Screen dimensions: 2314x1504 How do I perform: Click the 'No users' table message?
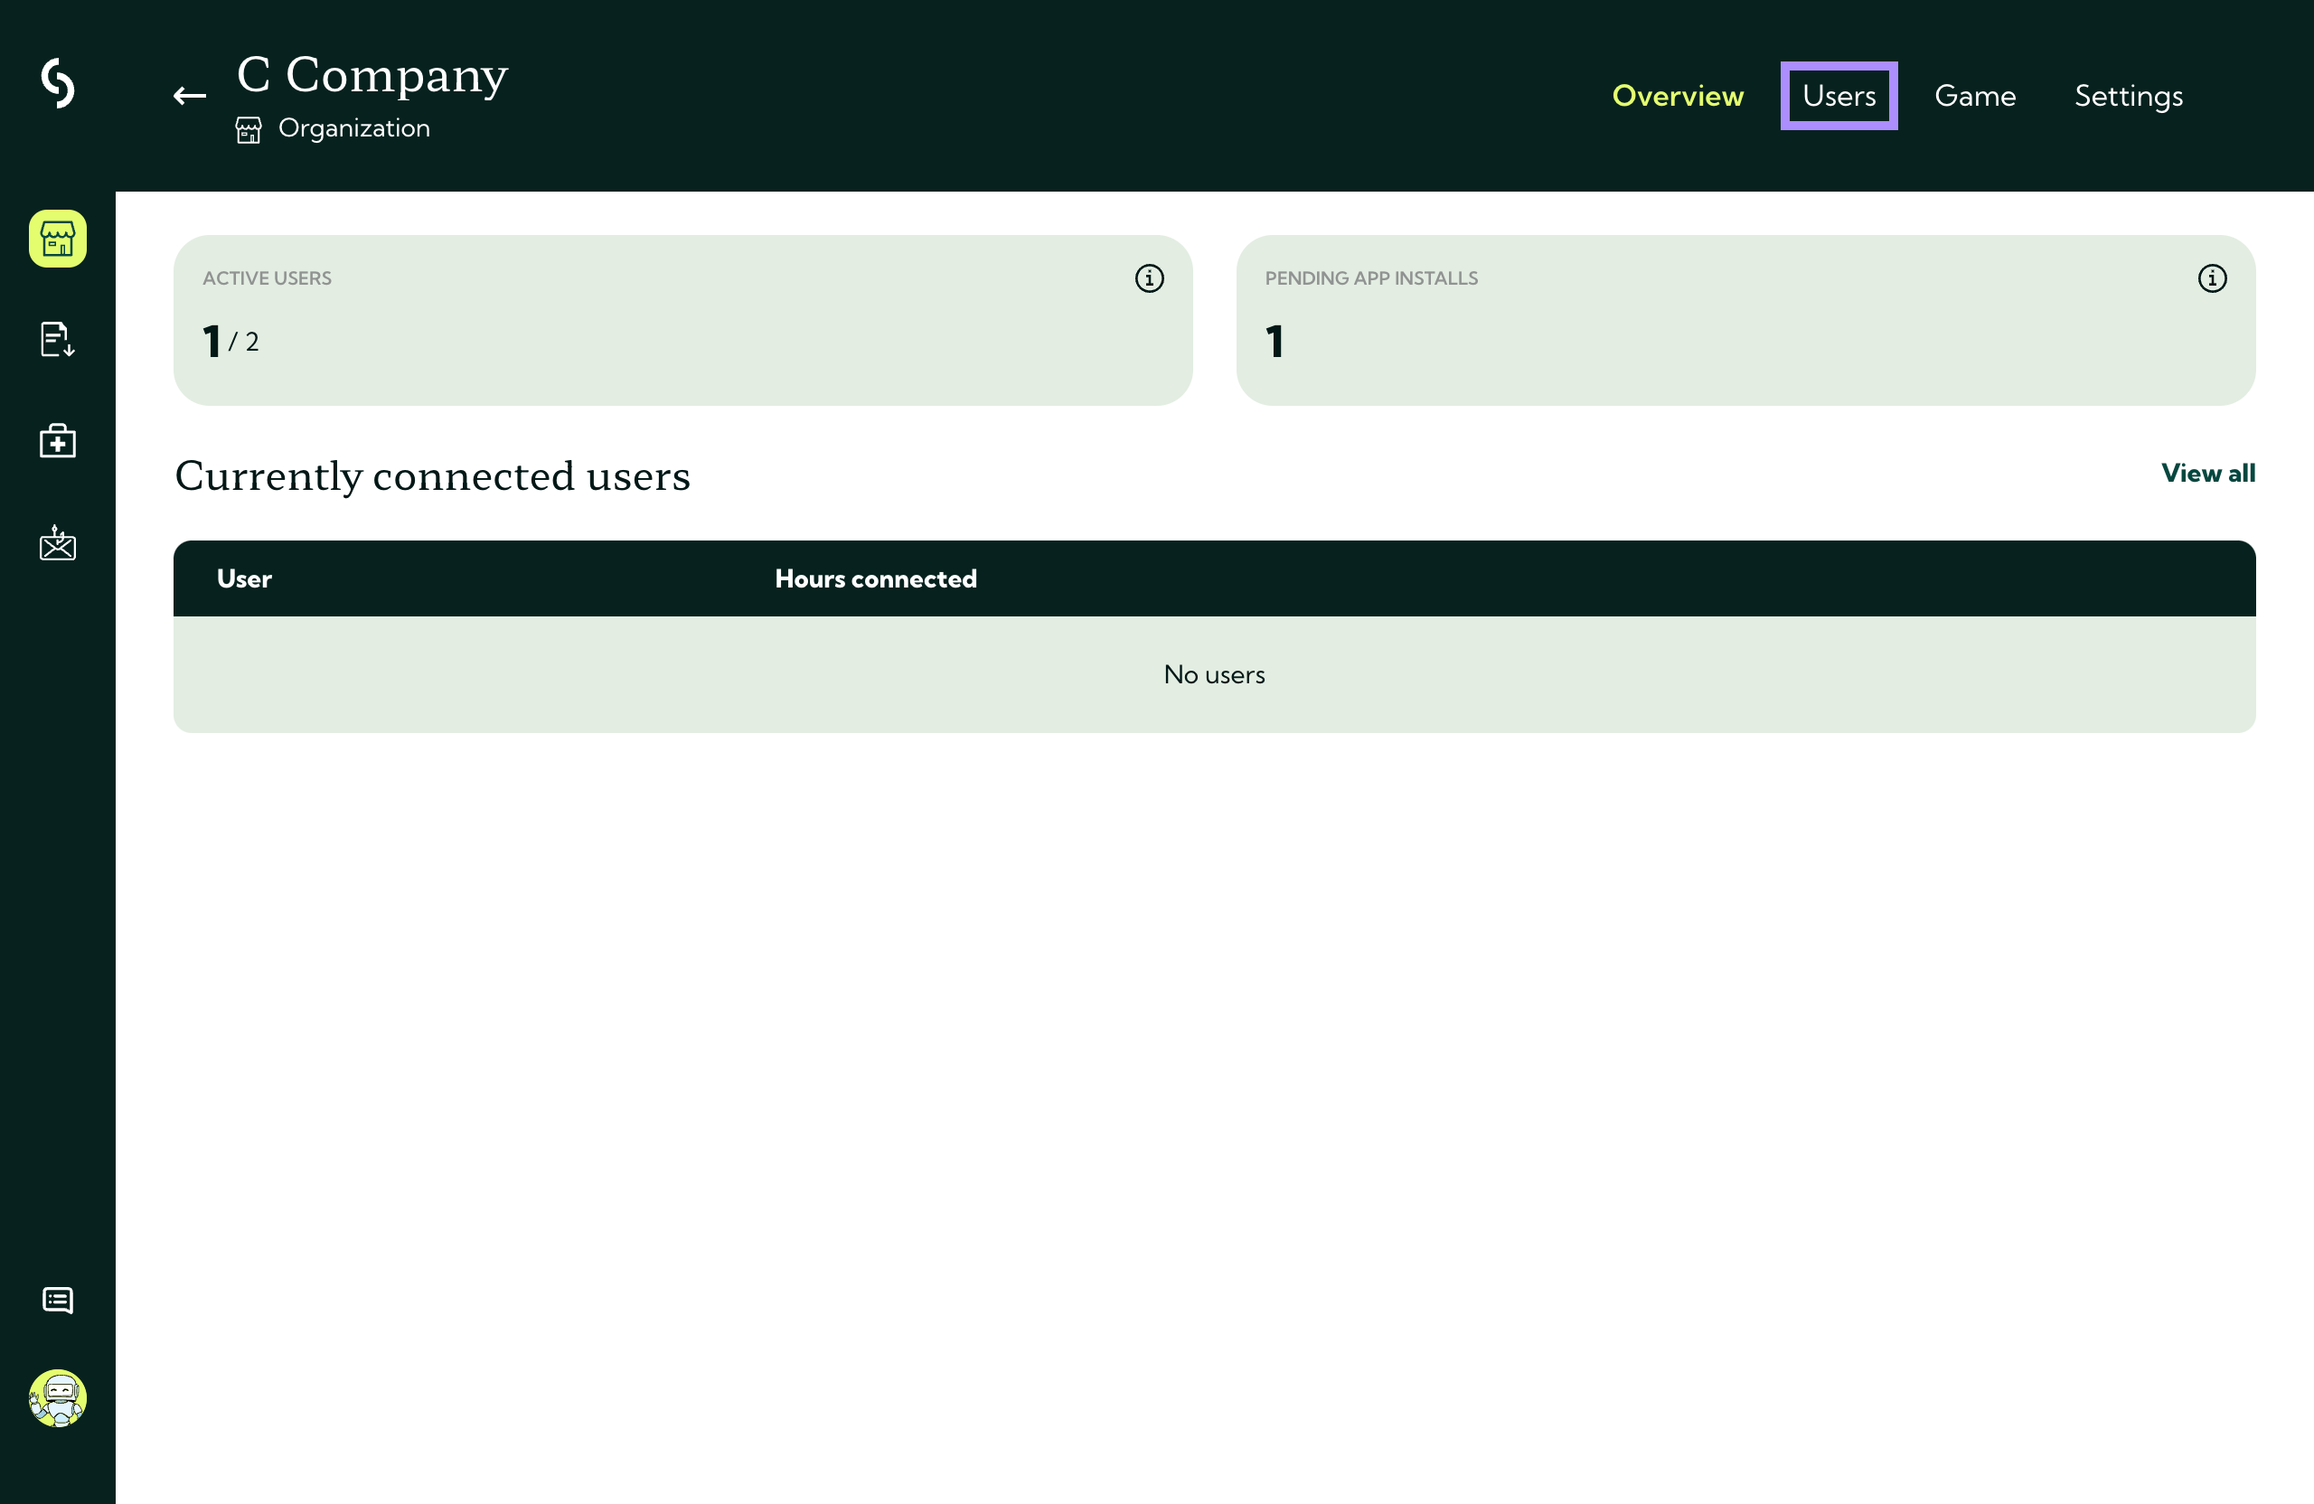[x=1213, y=673]
